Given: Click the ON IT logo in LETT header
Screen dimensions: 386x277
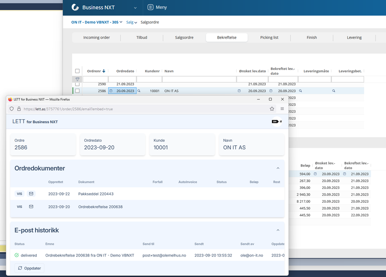Looking at the screenshot, I should [277, 121].
